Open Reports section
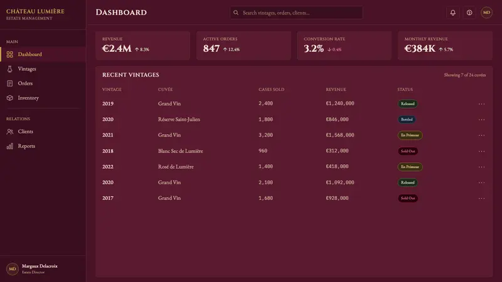 (43, 146)
